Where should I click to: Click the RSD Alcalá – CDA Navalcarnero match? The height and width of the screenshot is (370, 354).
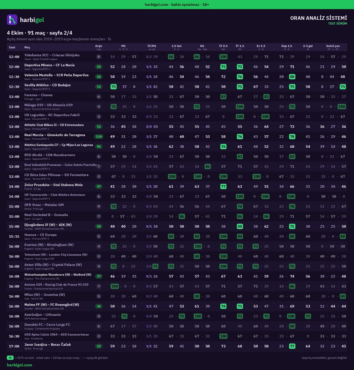coord(50,155)
